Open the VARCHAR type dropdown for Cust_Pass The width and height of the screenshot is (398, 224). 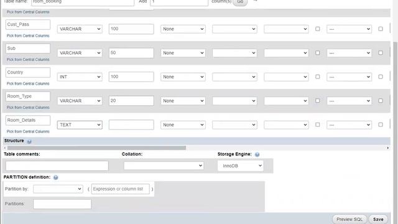coord(80,29)
